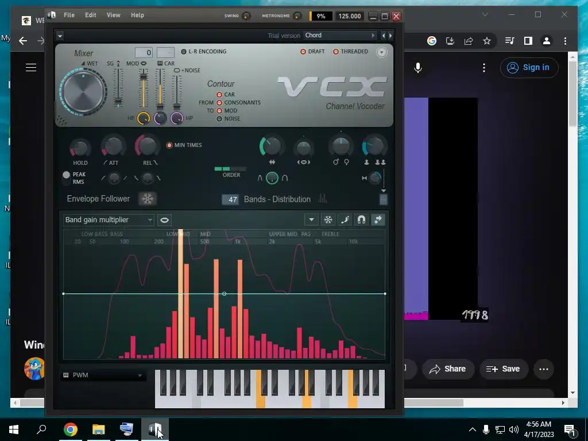Go to the next preset arrow
This screenshot has width=588, height=441.
tap(390, 36)
